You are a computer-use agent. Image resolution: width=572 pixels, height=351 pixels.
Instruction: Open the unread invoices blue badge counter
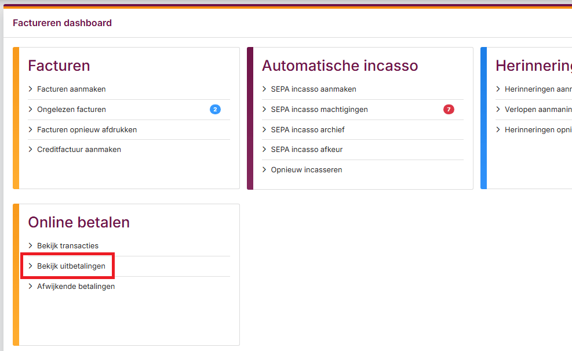pyautogui.click(x=215, y=109)
